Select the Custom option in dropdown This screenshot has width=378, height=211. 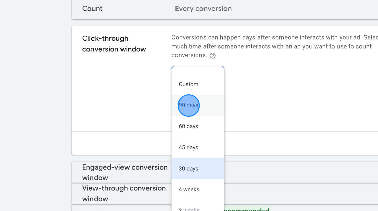click(x=198, y=84)
